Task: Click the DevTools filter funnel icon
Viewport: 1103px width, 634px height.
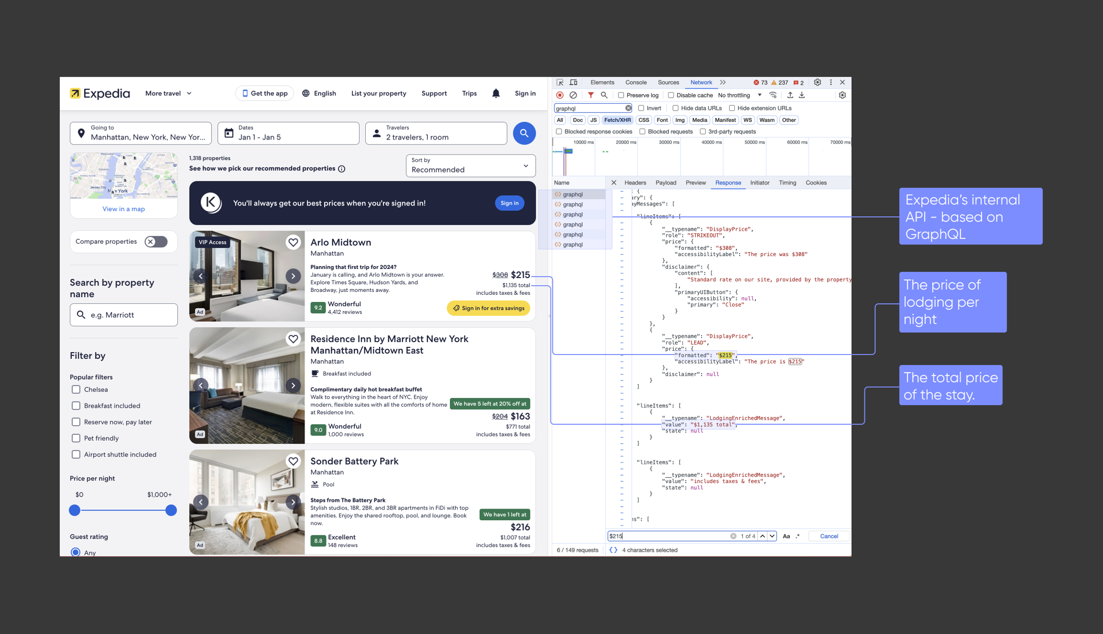Action: (x=591, y=95)
